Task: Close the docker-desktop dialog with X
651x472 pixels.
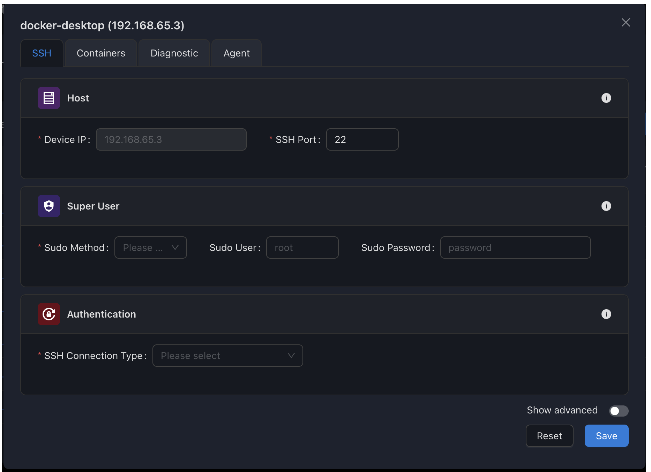Action: click(626, 22)
